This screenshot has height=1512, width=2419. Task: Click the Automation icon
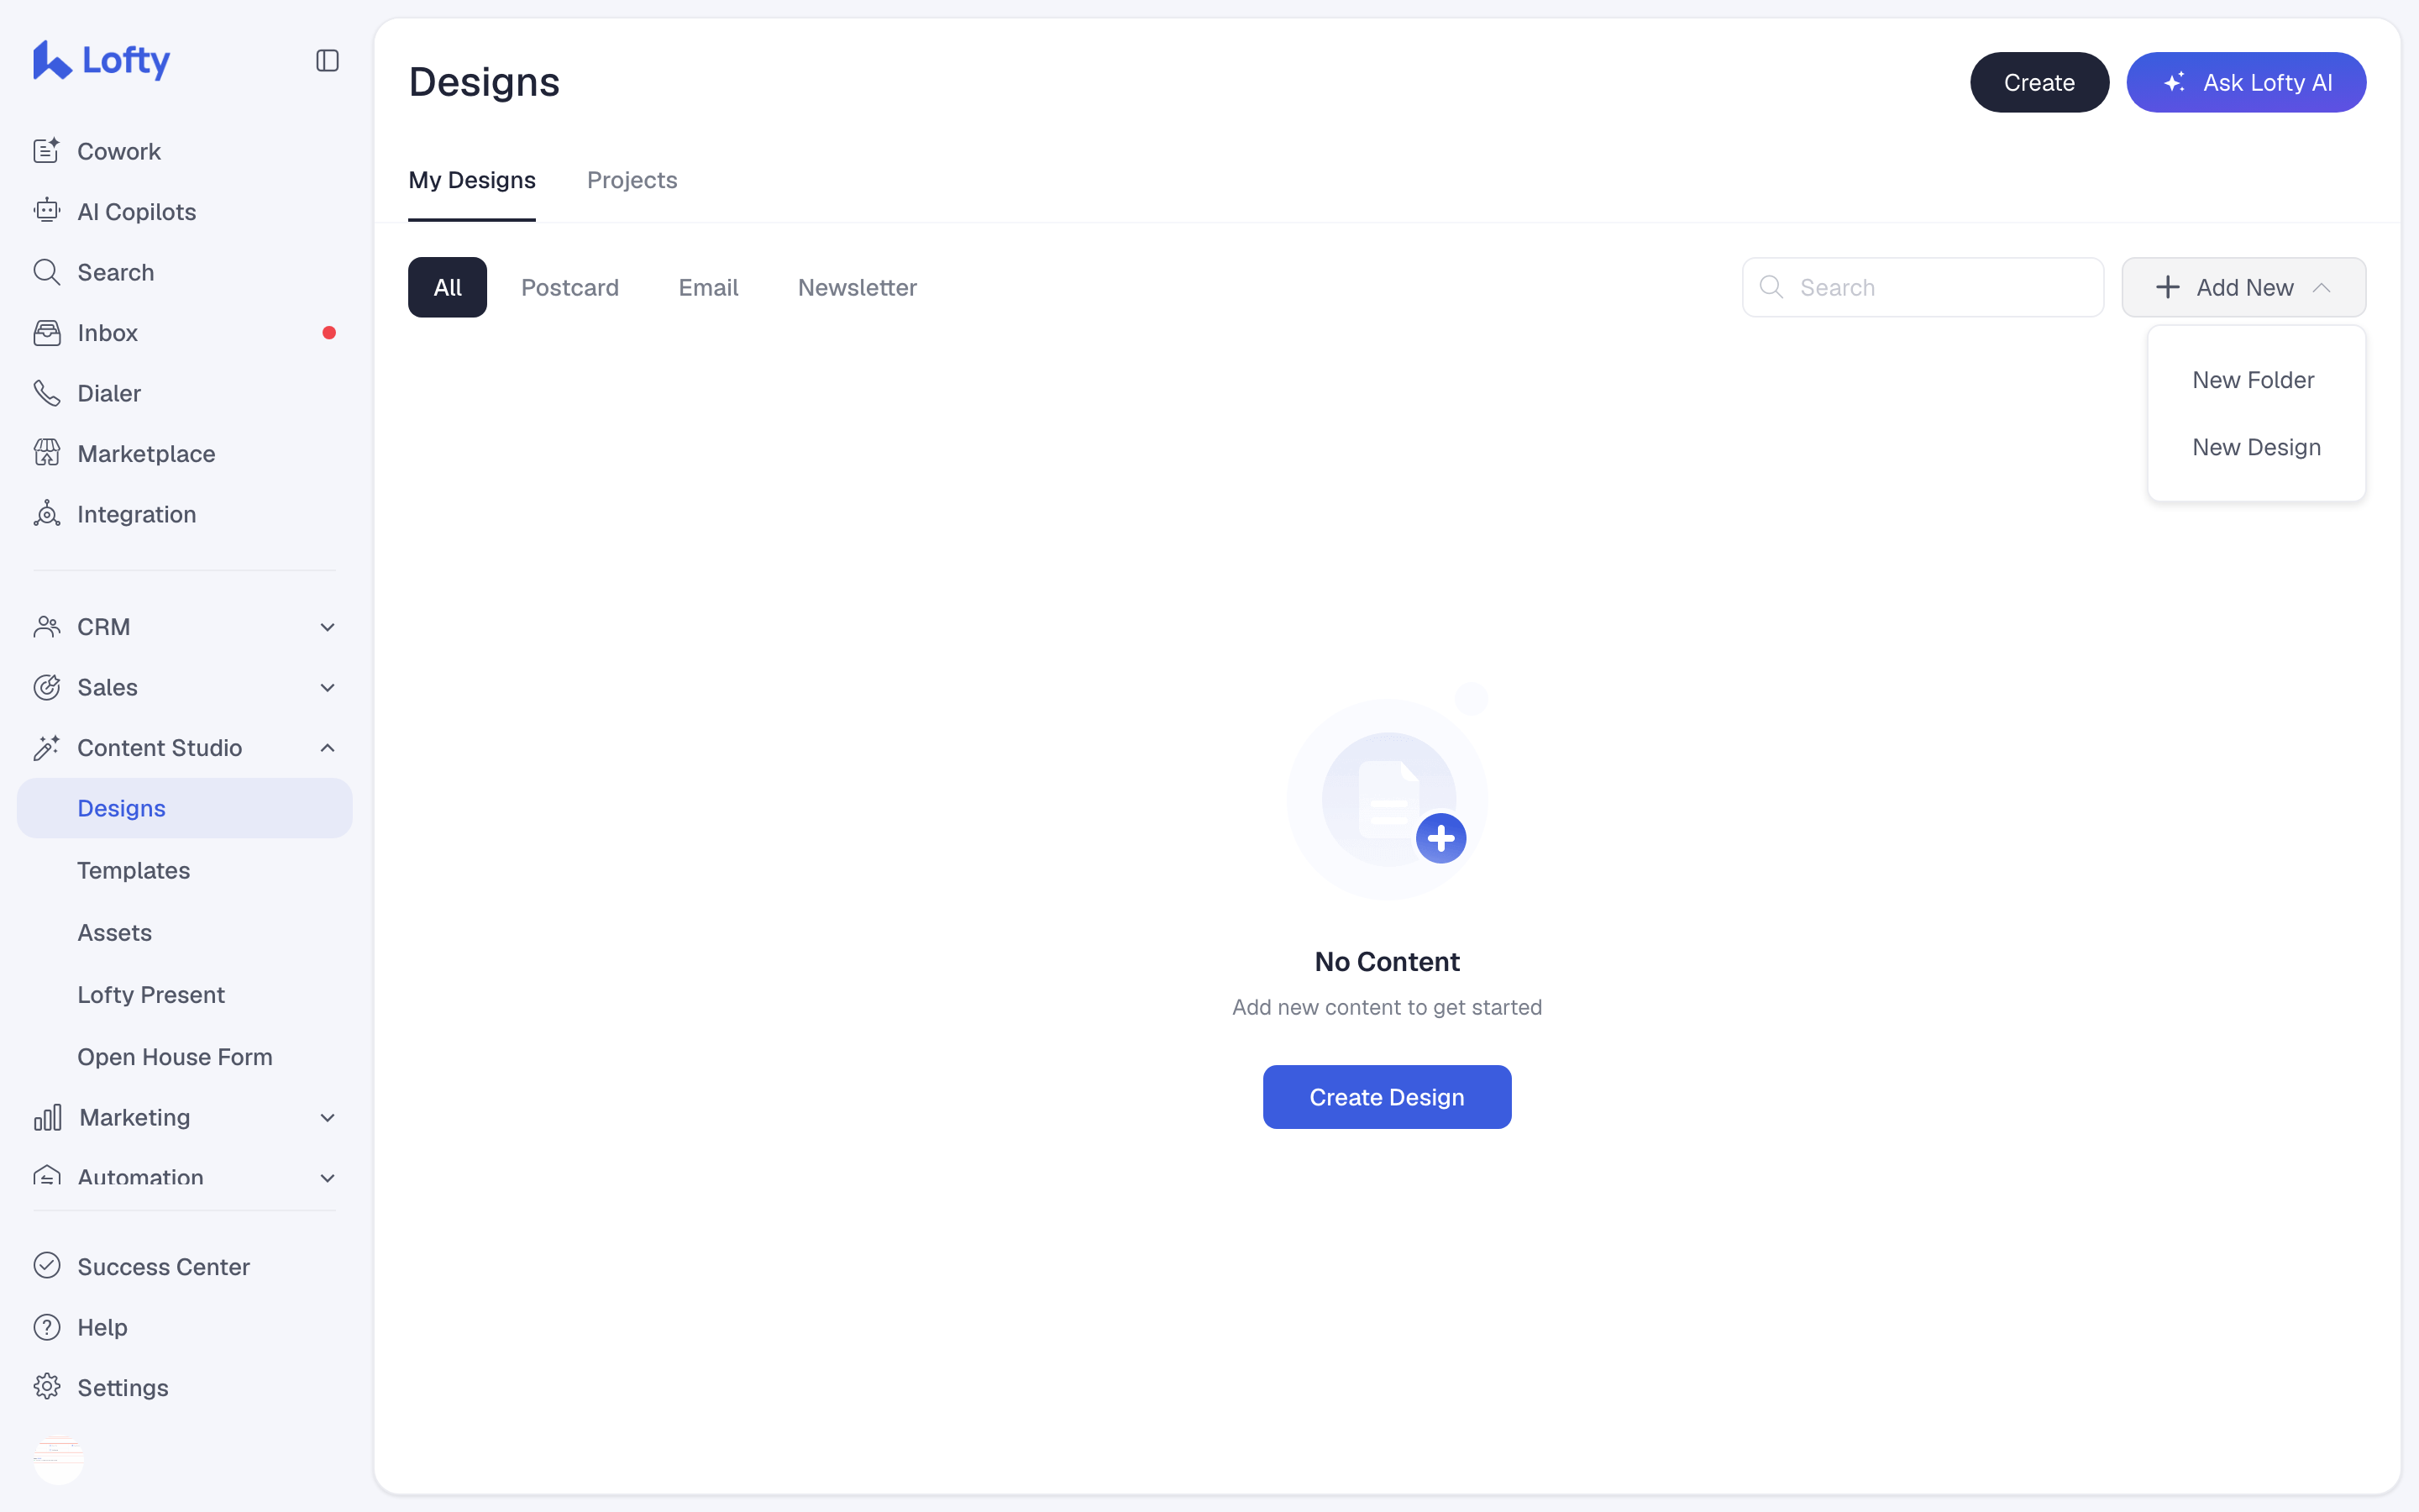[x=47, y=1176]
